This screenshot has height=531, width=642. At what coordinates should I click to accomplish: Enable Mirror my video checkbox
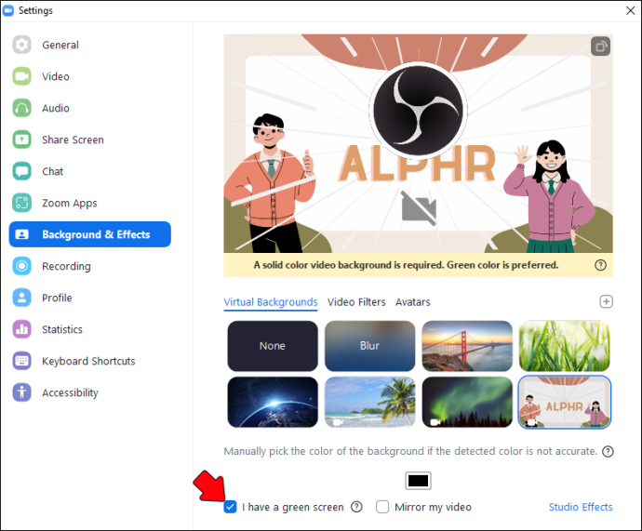382,507
